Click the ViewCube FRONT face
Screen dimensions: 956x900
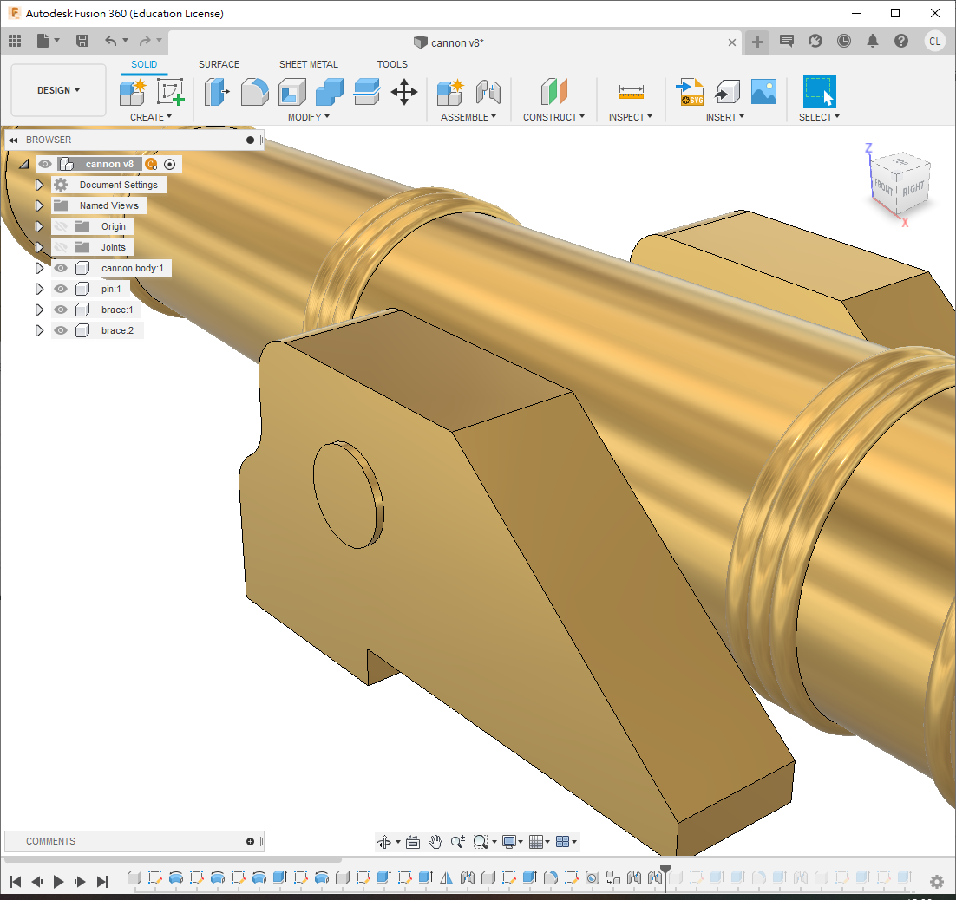point(884,186)
